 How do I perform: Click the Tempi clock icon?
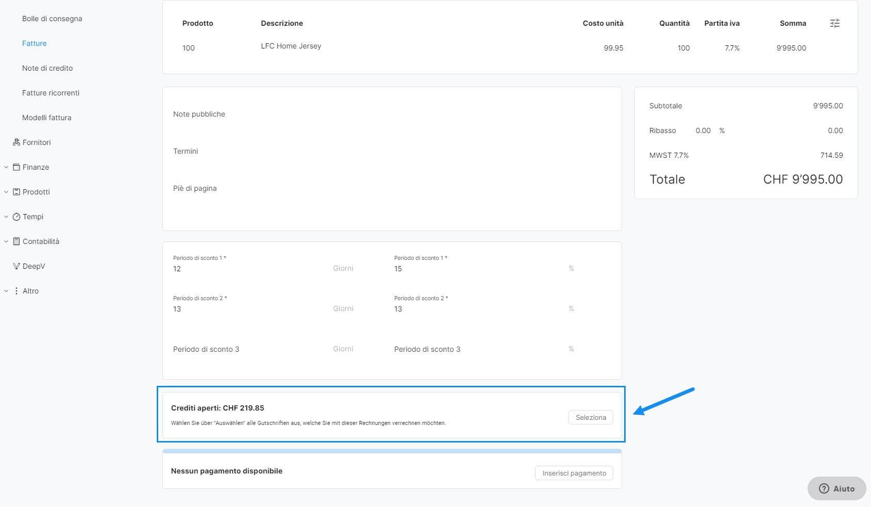[16, 217]
